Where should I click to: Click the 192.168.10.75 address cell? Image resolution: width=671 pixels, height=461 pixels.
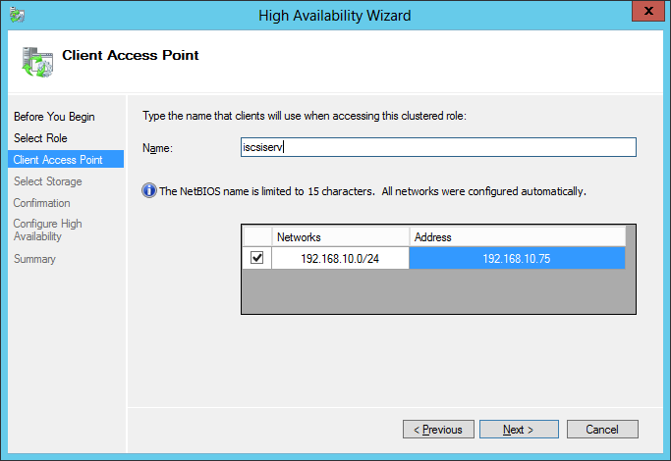[517, 258]
